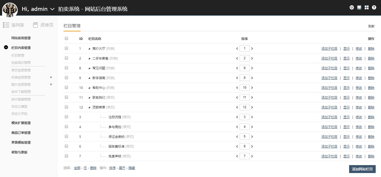Click the elephant avatar logo

pos(10,9)
